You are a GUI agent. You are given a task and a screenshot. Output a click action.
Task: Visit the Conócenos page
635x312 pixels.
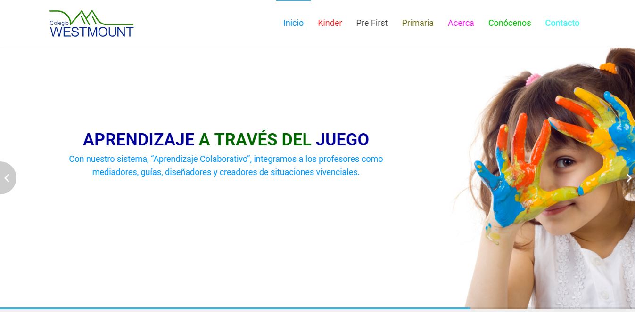click(x=509, y=23)
